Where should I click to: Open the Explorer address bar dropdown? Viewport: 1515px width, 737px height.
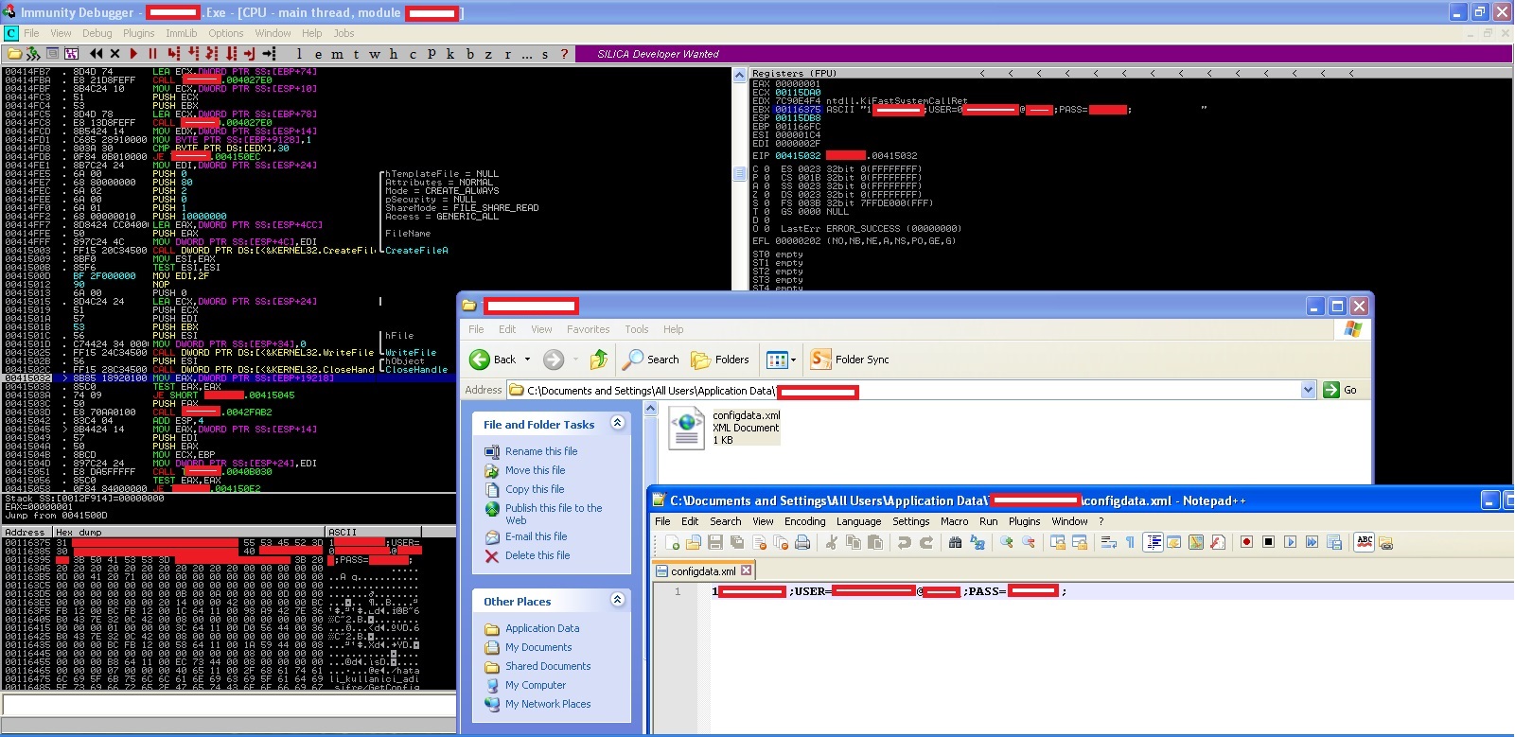[x=1308, y=390]
